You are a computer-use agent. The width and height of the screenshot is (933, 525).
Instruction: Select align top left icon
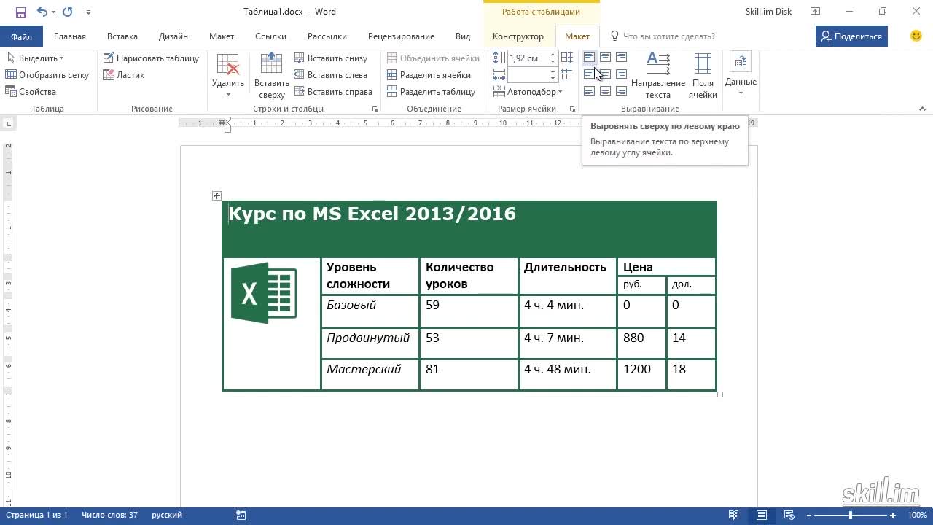(589, 58)
